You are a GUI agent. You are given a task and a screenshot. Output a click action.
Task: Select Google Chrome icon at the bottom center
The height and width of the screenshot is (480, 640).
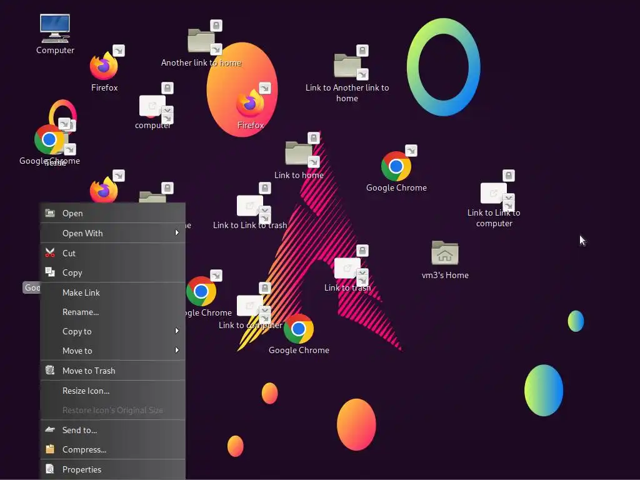pos(299,329)
